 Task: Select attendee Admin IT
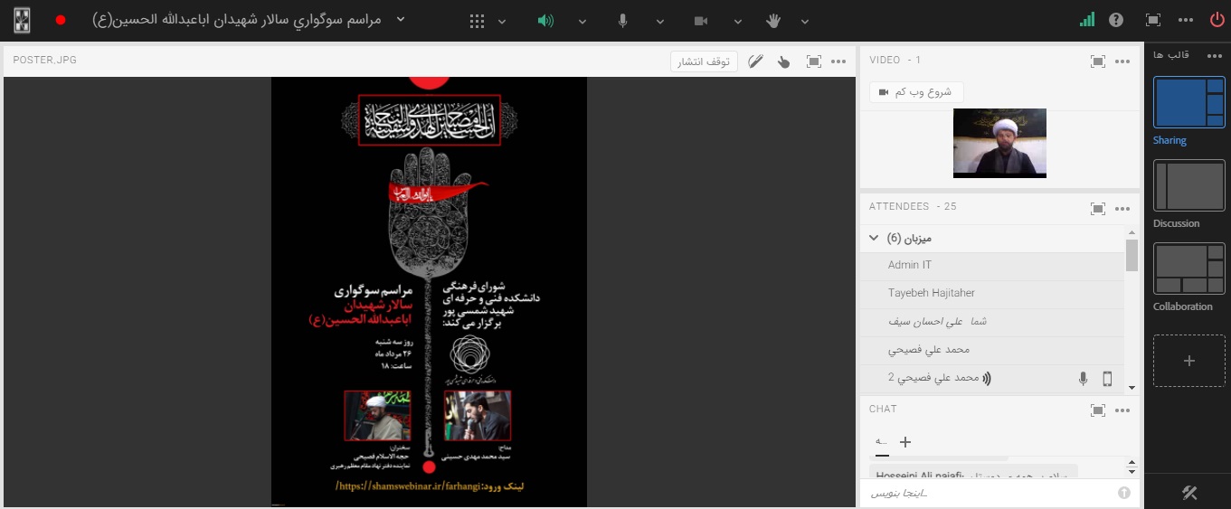click(x=991, y=265)
